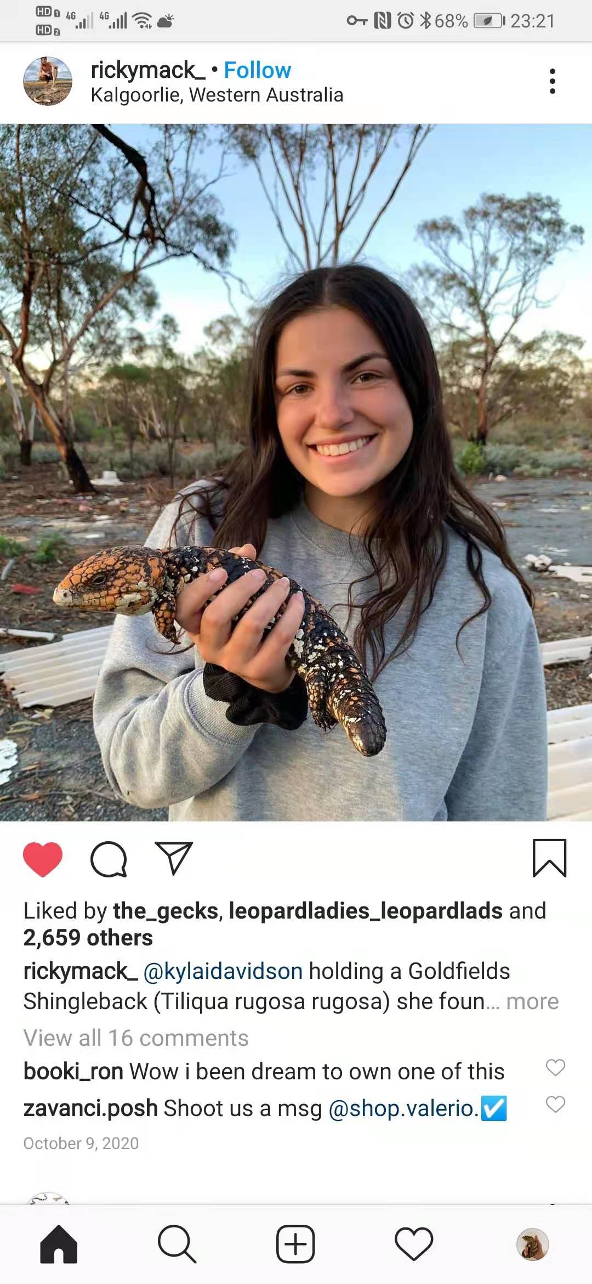Expand caption with "more"
The width and height of the screenshot is (592, 1284).
coord(532,1001)
